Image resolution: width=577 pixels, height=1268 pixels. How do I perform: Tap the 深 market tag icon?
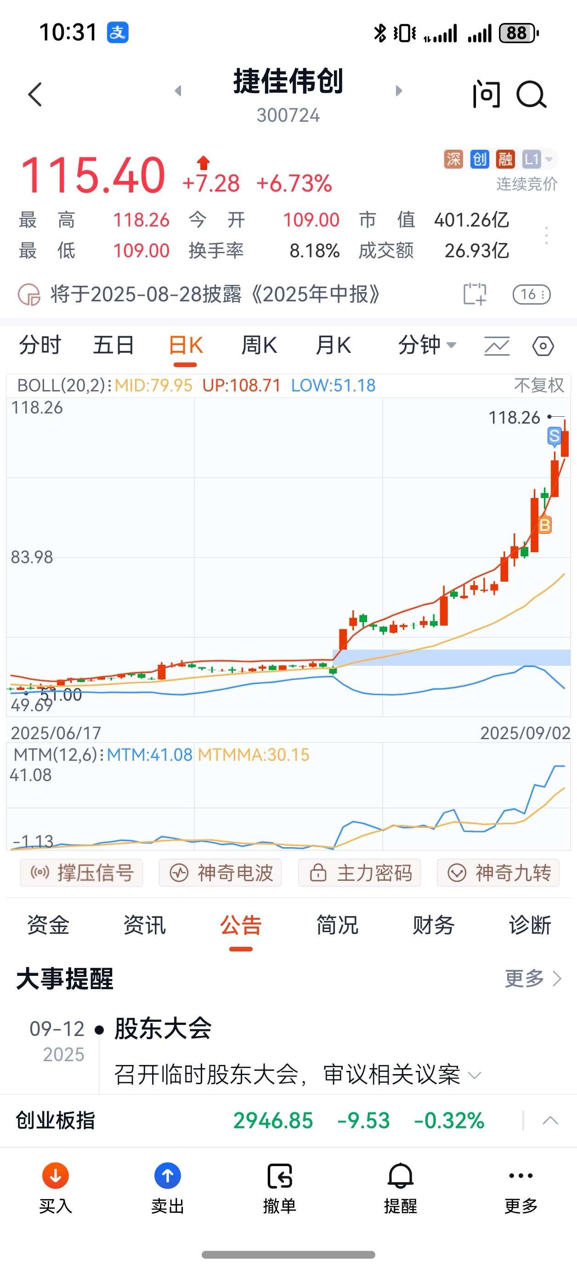coord(453,159)
